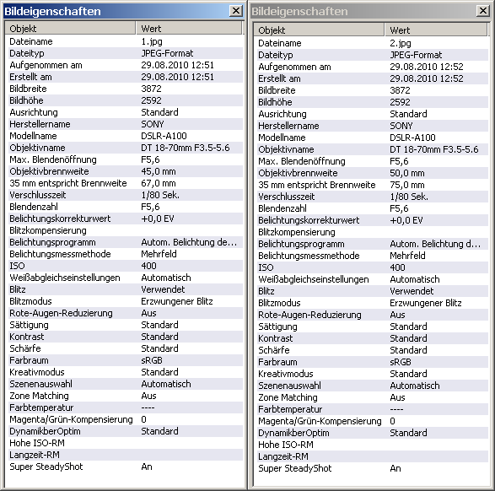Click the Objekt column header in right window
Viewport: 495px width, 491px height.
pyautogui.click(x=319, y=30)
